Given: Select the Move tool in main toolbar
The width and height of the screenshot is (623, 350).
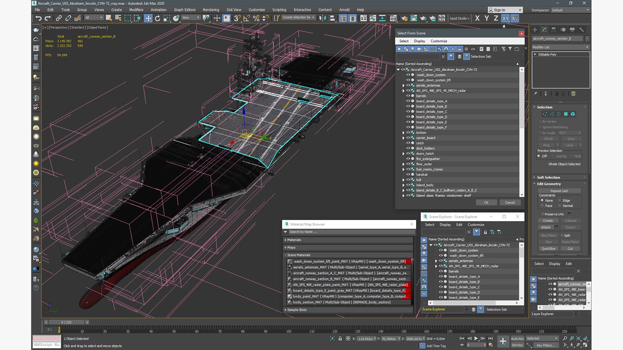Looking at the screenshot, I should tap(148, 18).
